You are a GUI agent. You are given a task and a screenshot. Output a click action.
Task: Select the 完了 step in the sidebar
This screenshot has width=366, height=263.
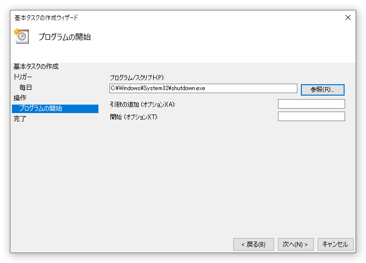click(x=20, y=119)
